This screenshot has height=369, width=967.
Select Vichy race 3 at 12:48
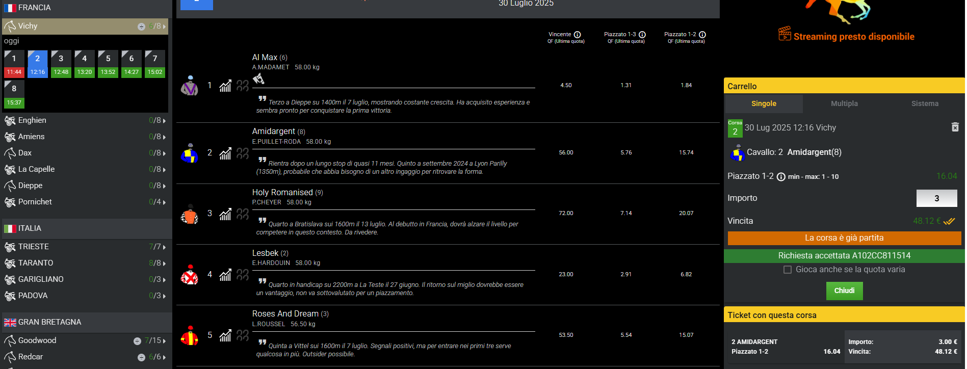(x=61, y=64)
